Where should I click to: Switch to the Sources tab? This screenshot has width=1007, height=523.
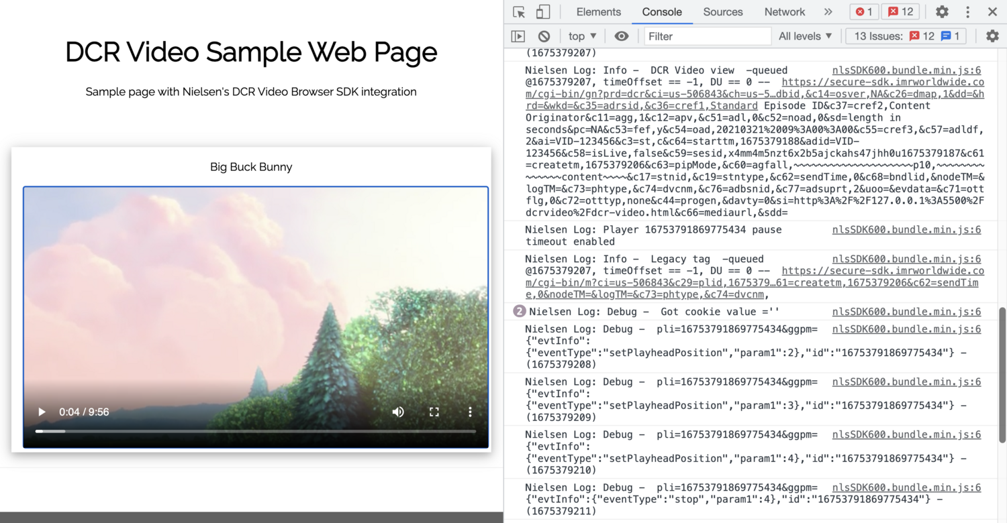722,11
